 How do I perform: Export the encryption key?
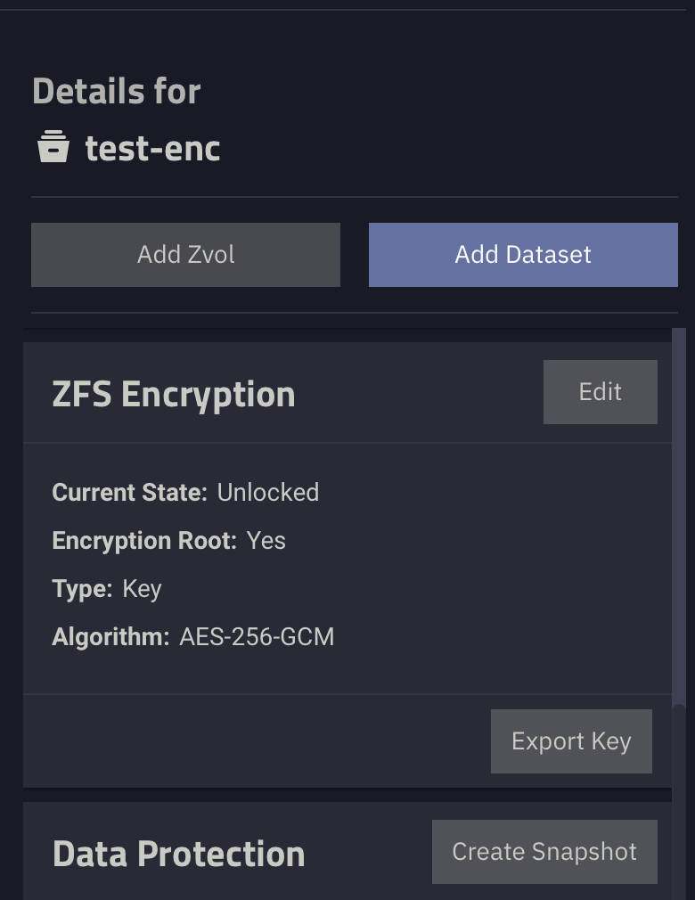(x=571, y=741)
